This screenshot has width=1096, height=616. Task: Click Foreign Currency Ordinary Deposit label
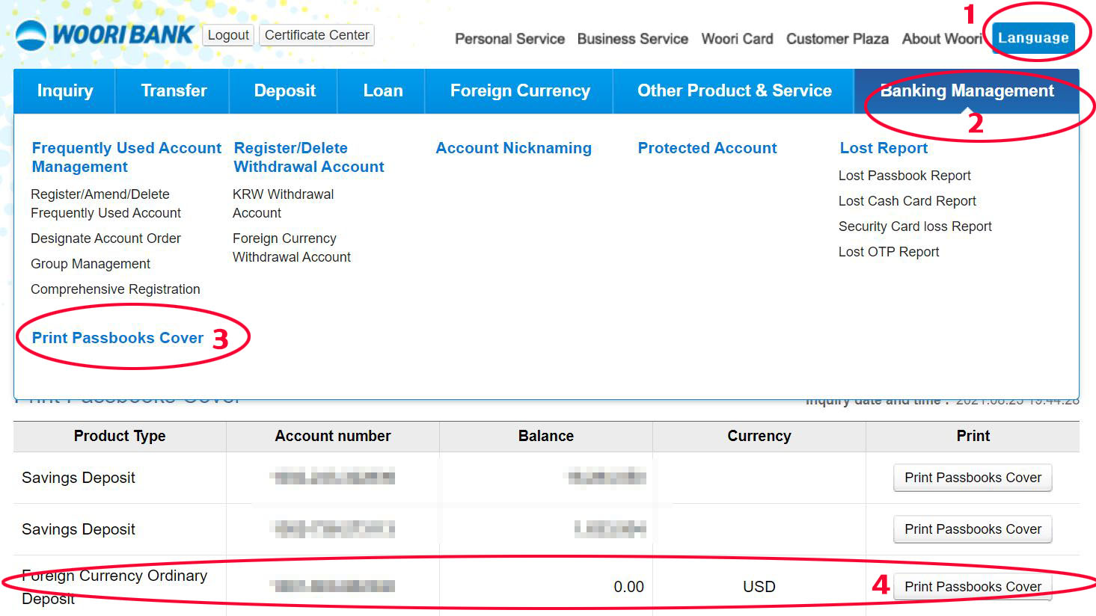click(114, 587)
